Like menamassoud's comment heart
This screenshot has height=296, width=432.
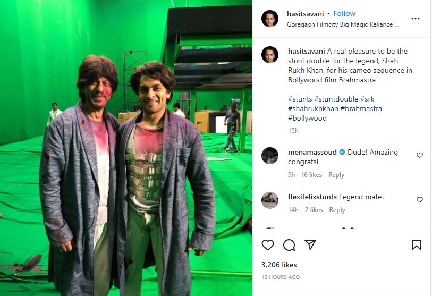[420, 155]
